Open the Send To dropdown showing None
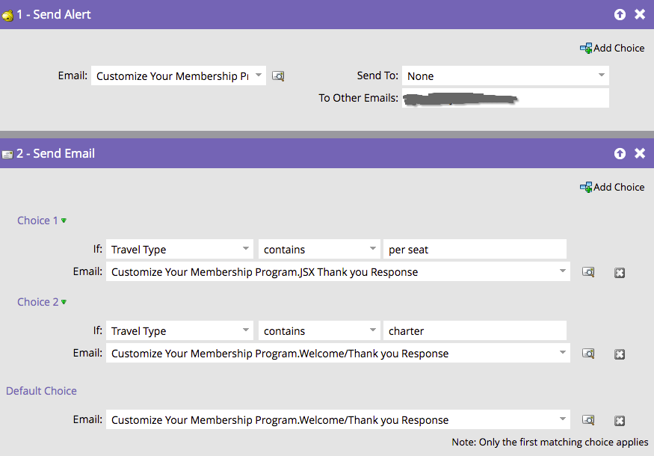Image resolution: width=654 pixels, height=456 pixels. 505,76
